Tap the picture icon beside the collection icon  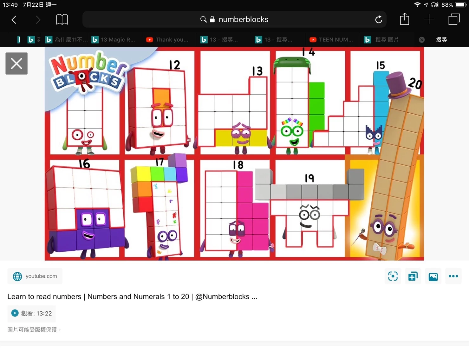pyautogui.click(x=433, y=276)
